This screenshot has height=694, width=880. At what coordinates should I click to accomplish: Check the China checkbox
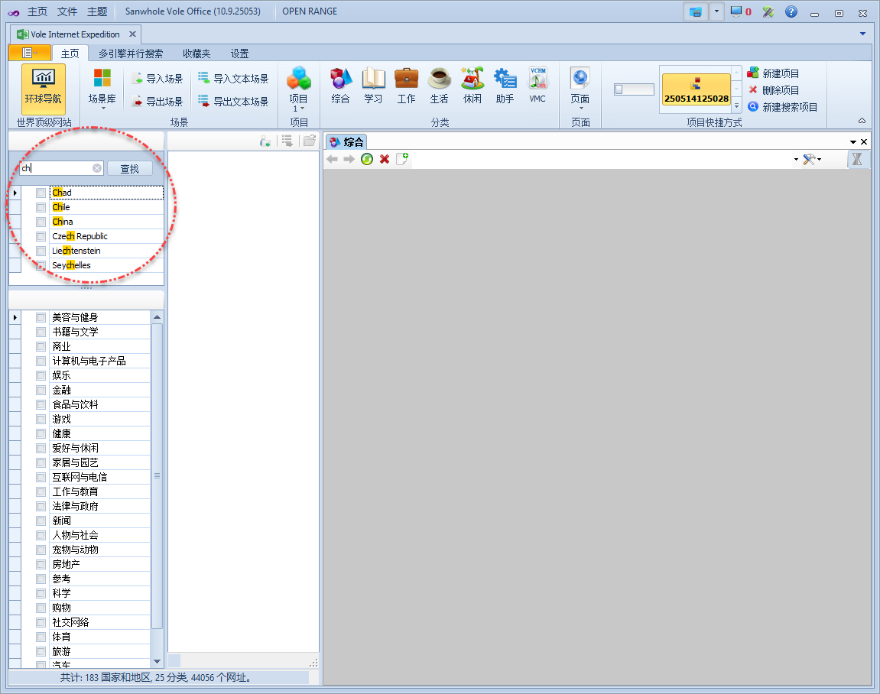click(41, 222)
